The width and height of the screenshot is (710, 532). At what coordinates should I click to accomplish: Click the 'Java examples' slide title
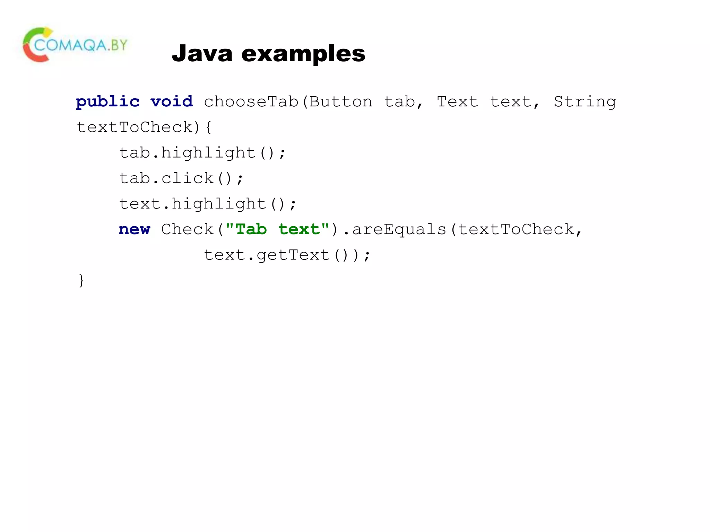(x=268, y=53)
